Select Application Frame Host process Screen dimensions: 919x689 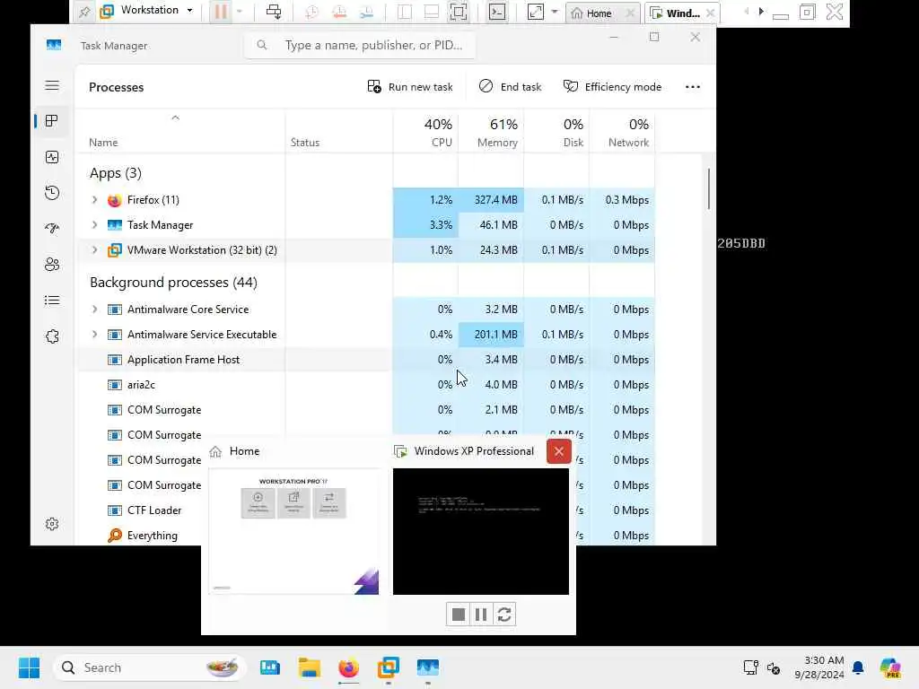(365, 360)
